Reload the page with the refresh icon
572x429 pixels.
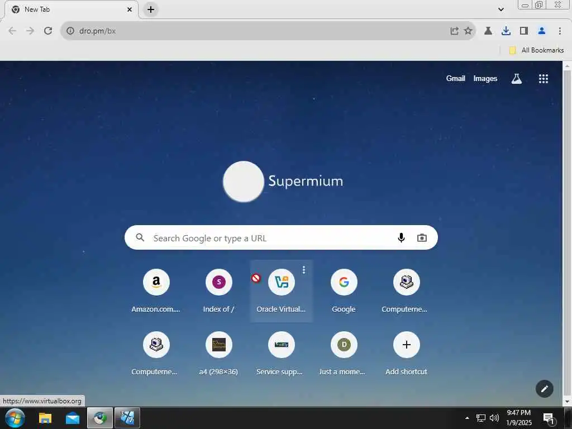coord(48,31)
